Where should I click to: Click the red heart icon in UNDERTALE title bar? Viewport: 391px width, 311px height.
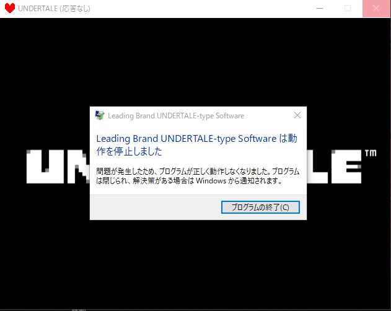click(10, 8)
